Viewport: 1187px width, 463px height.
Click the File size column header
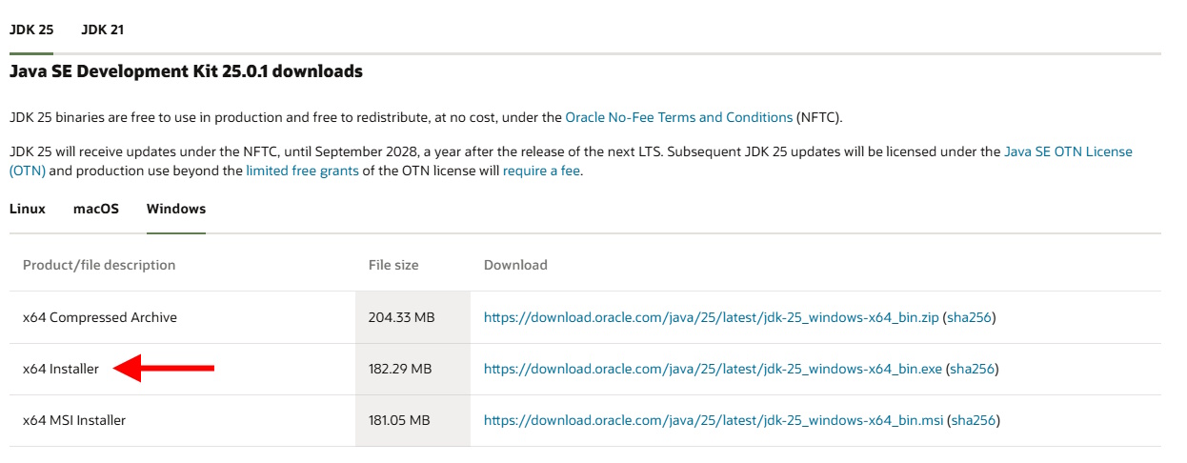click(x=393, y=265)
